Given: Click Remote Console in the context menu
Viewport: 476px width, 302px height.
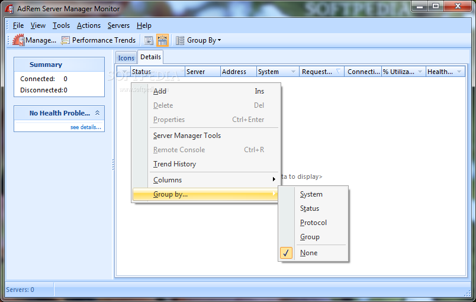Looking at the screenshot, I should (205, 150).
